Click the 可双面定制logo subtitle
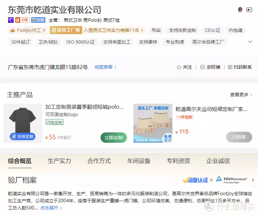The image size is (258, 215). coord(61,114)
